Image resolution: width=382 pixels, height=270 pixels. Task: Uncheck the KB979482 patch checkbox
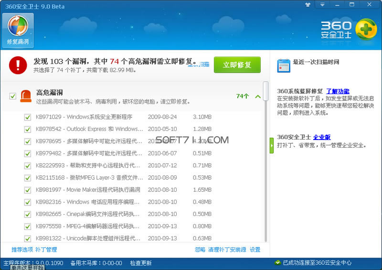coord(28,154)
